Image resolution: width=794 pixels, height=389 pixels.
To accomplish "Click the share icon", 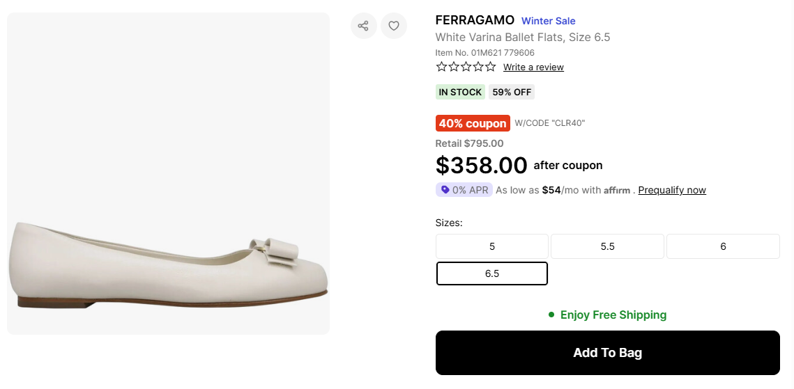I will point(363,26).
